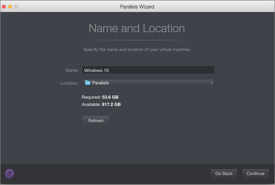Image resolution: width=275 pixels, height=185 pixels.
Task: Select the Available 817.2 GB text
Action: [x=101, y=104]
